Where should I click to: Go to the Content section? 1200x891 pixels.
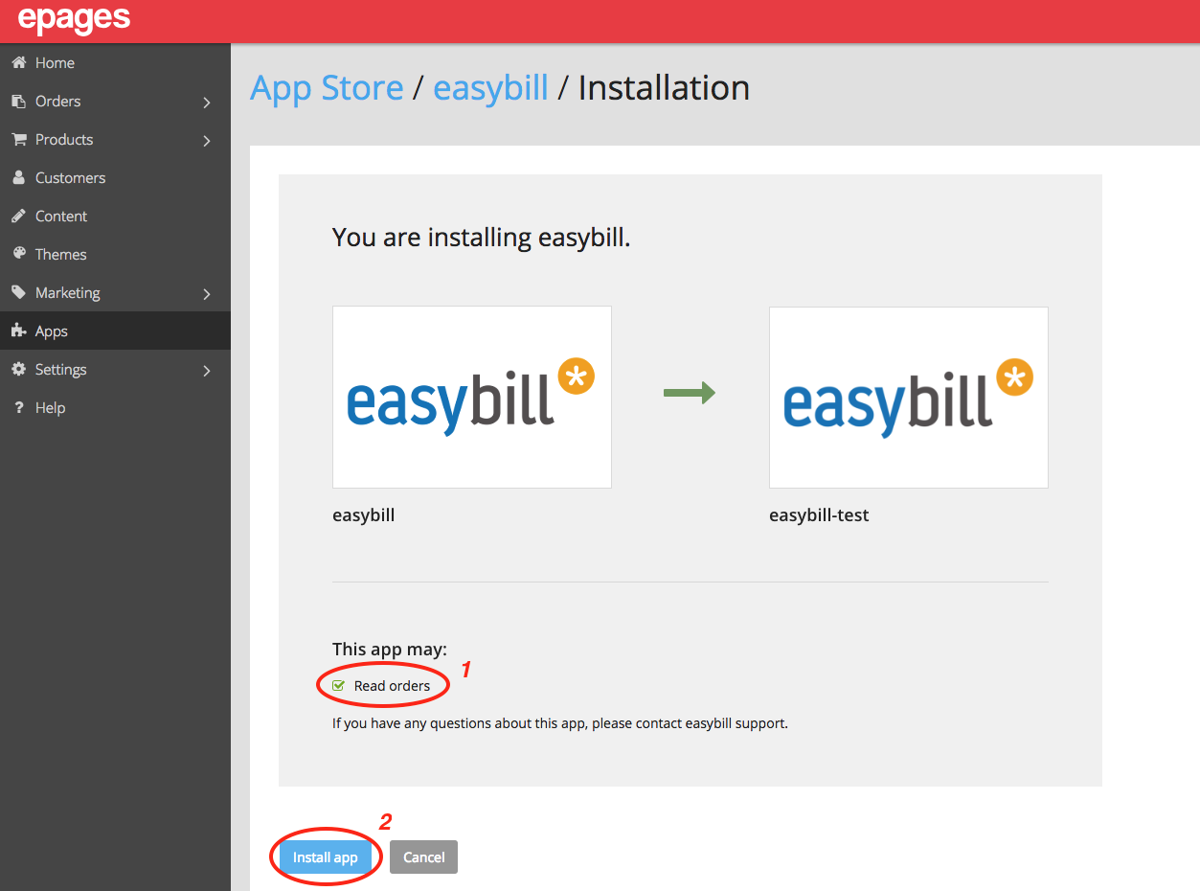[115, 216]
